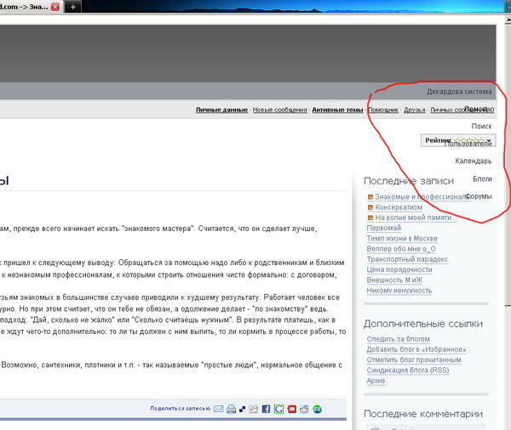Image resolution: width=511 pixels, height=430 pixels.
Task: Share the post on StumbleUpon
Action: (317, 409)
